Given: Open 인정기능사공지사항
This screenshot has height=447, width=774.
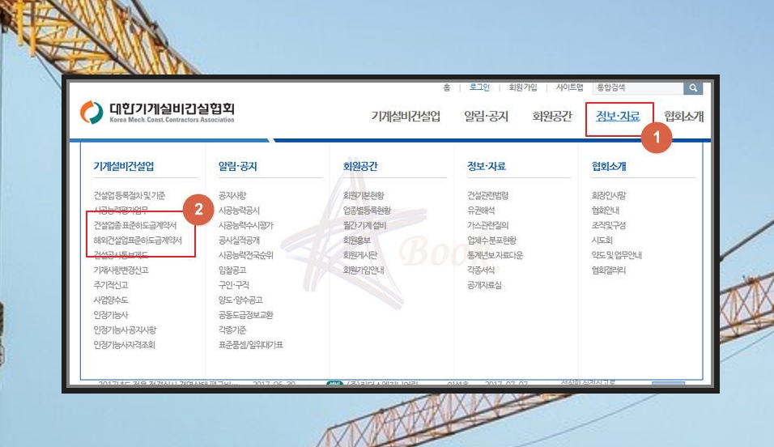Looking at the screenshot, I should coord(125,330).
